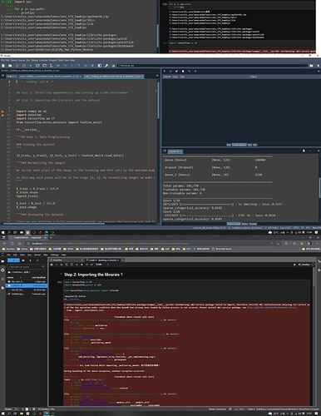Click the Upload files icon in JupyterLab
The height and width of the screenshot is (416, 321).
30,260
